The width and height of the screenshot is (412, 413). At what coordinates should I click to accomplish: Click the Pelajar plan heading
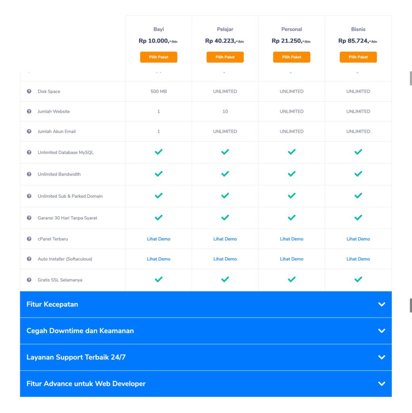tap(225, 29)
